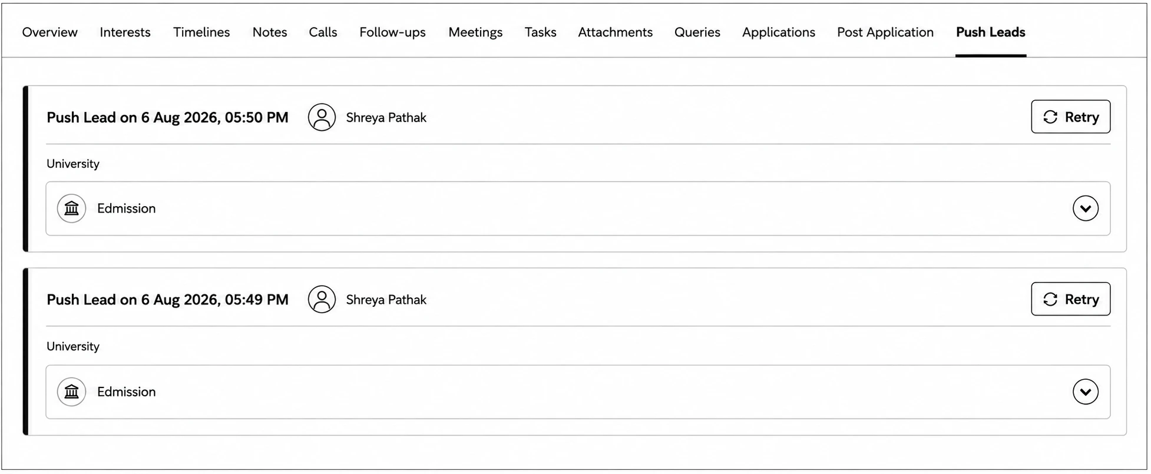The image size is (1151, 474).
Task: Expand first Edmission row with chevron
Action: coord(1085,208)
